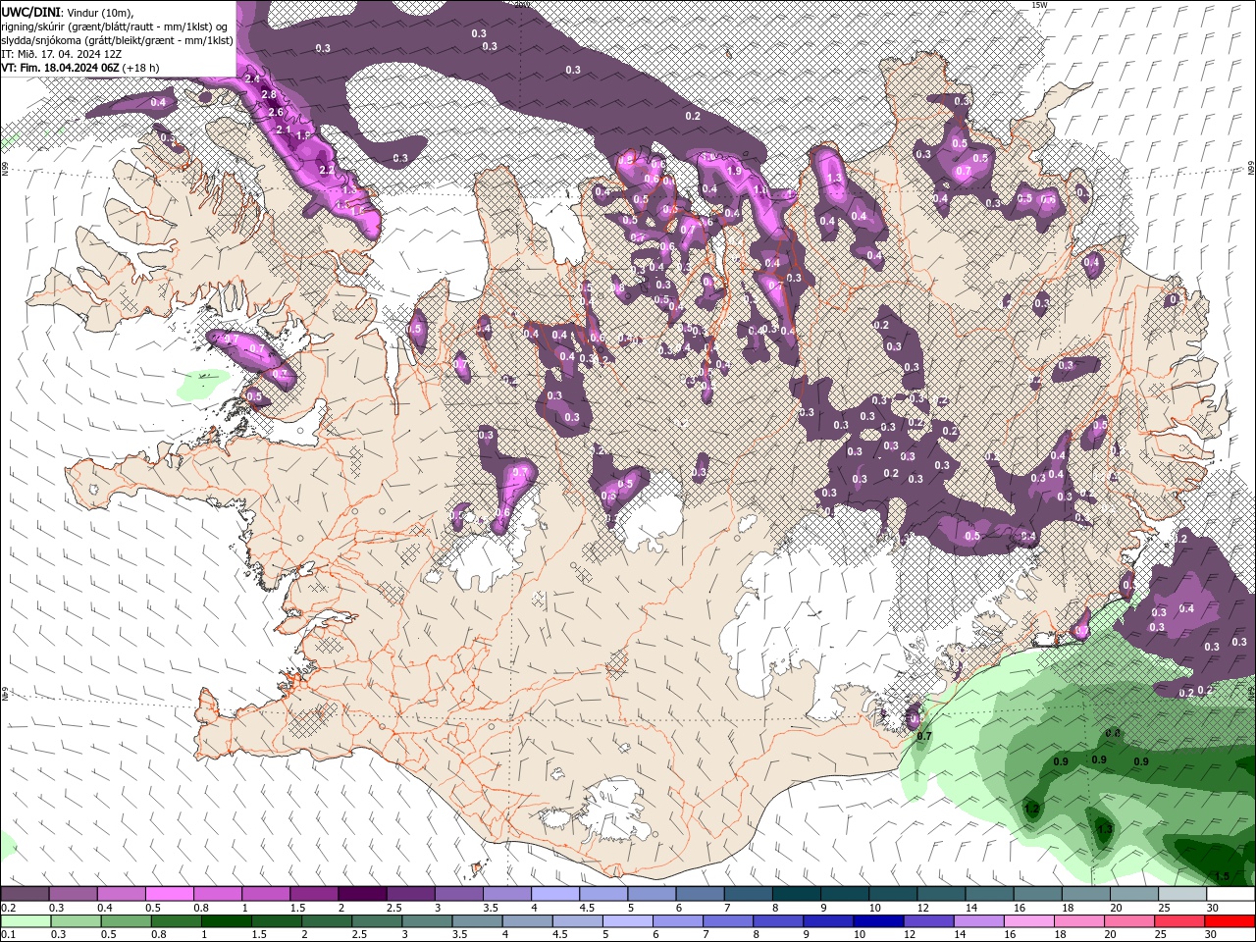This screenshot has height=942, width=1256.
Task: Pick the lower legend green swatch starting at 0.3
Action: click(x=75, y=920)
